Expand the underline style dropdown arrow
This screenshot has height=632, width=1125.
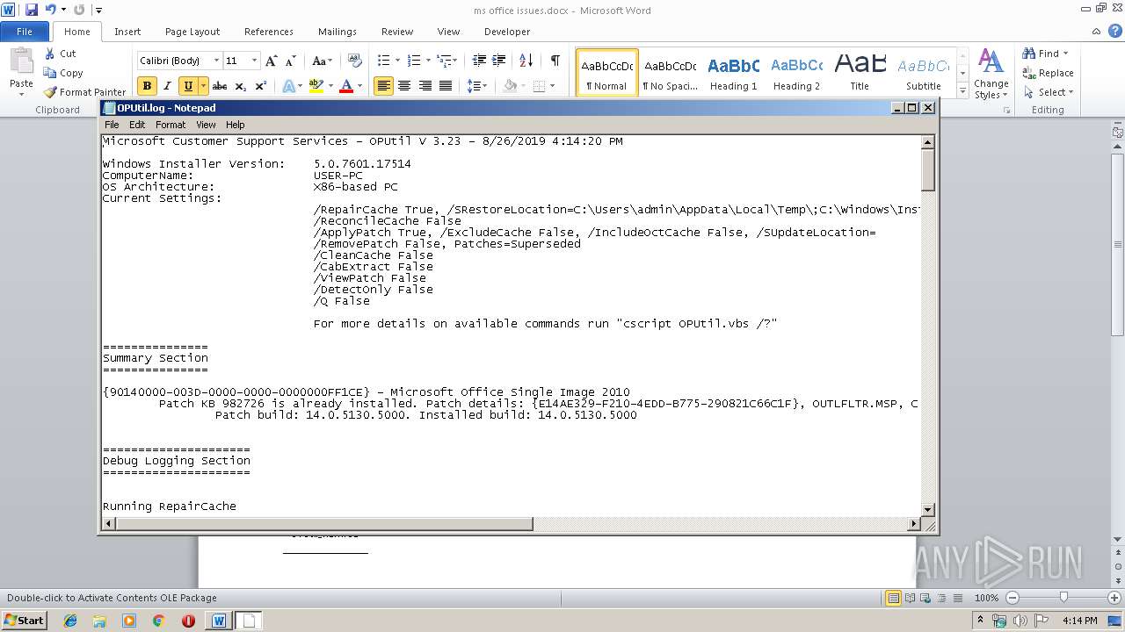tap(203, 86)
